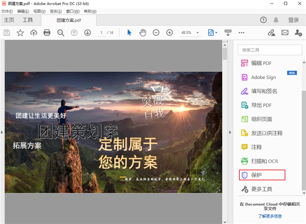Send file by email envelope icon
The width and height of the screenshot is (306, 224).
(x=284, y=33)
